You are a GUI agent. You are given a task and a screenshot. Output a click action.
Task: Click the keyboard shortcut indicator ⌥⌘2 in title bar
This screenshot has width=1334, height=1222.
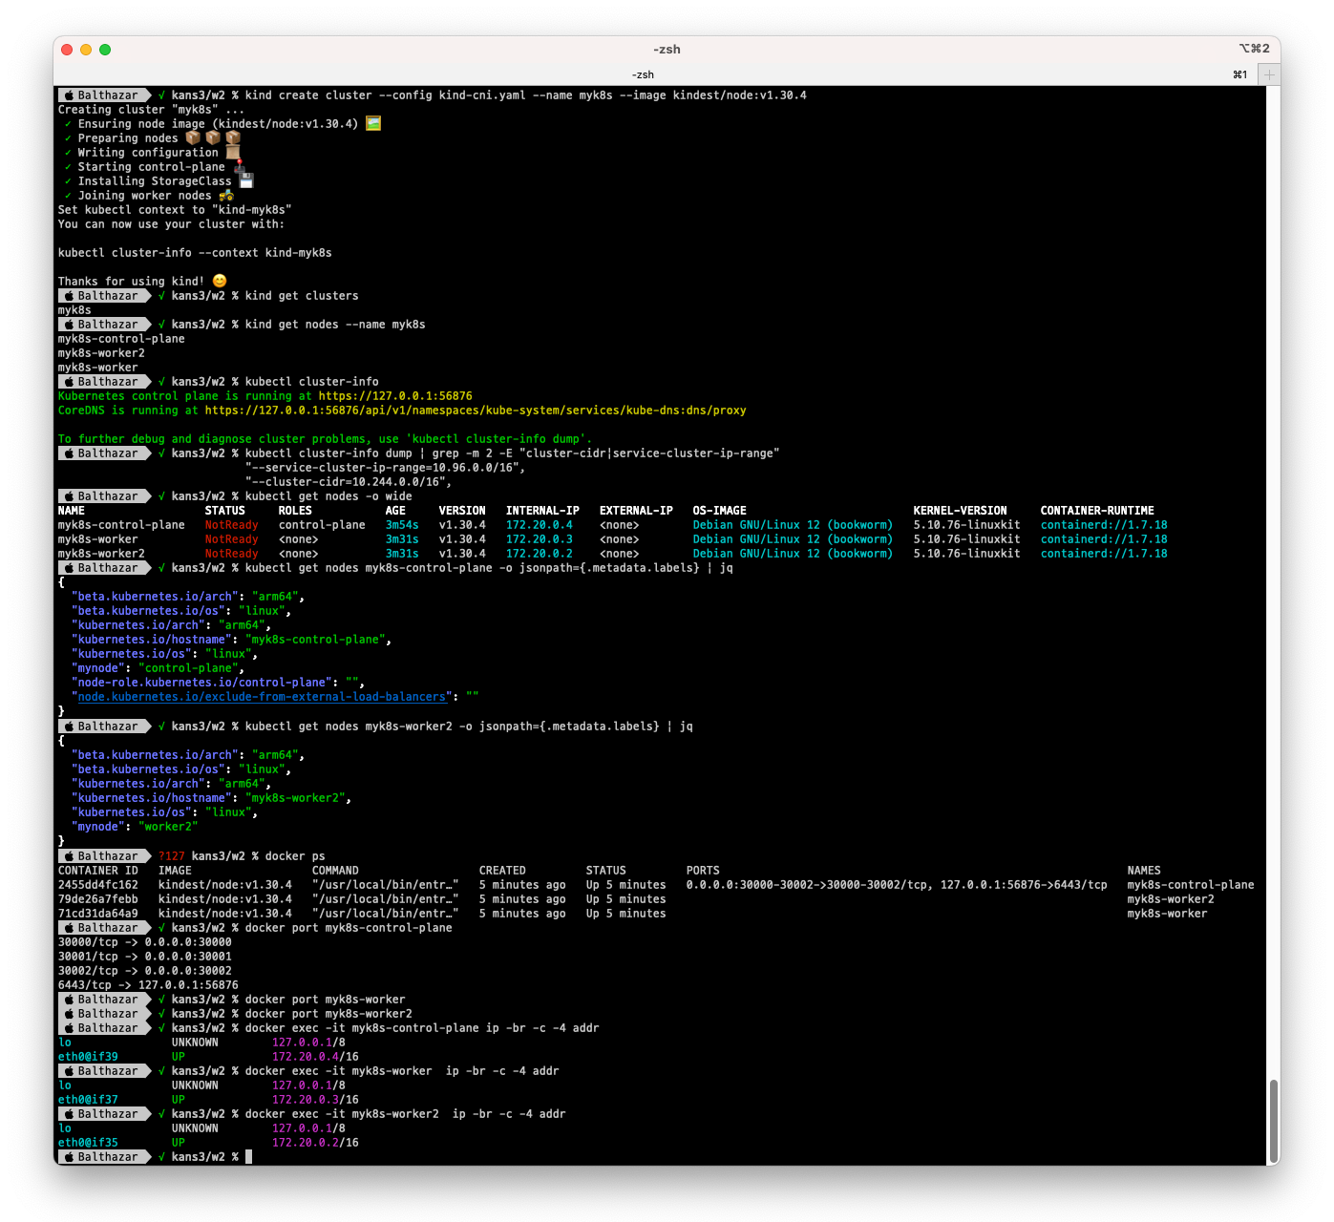[x=1255, y=49]
